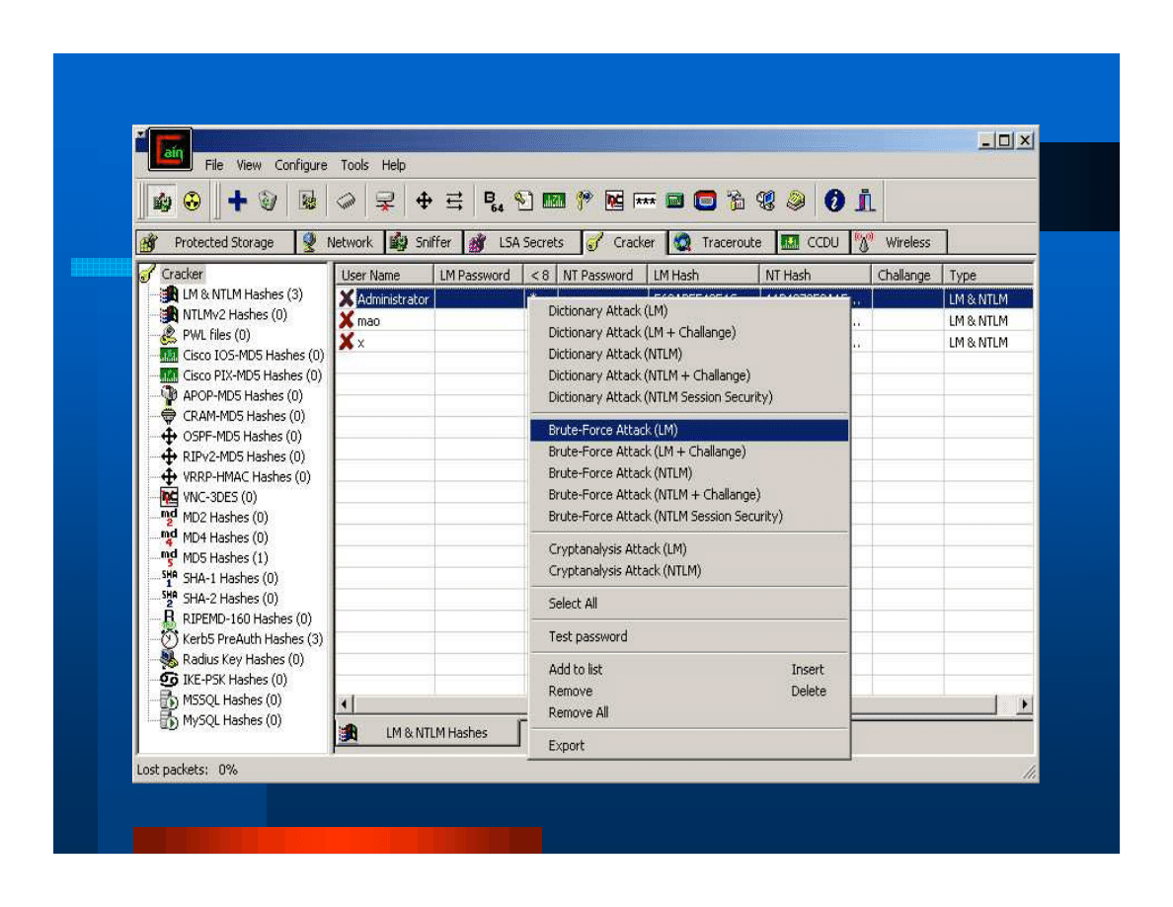Image resolution: width=1173 pixels, height=907 pixels.
Task: Switch to the Wireless tab
Action: 897,242
